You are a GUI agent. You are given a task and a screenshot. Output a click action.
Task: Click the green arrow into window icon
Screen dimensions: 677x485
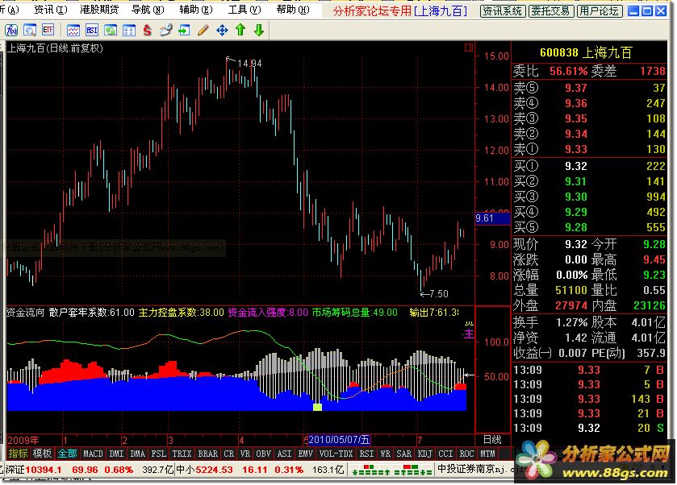pyautogui.click(x=184, y=30)
